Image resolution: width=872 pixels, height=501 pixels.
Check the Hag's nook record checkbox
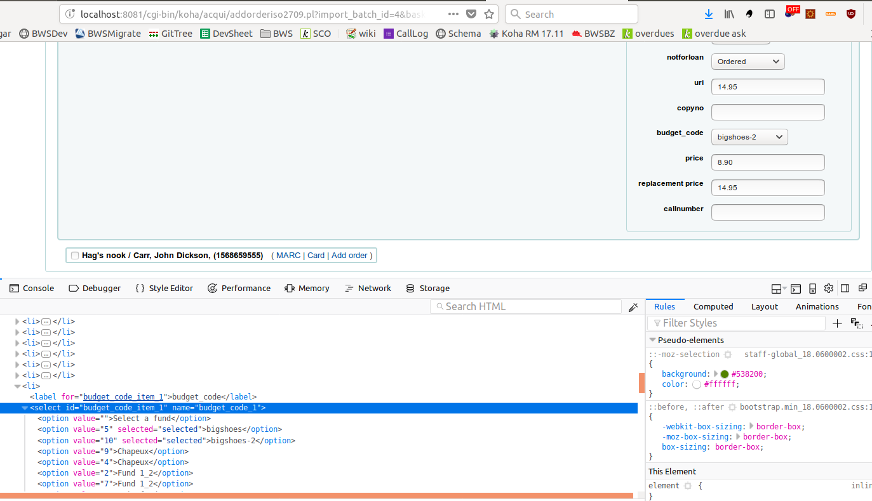[x=75, y=256]
